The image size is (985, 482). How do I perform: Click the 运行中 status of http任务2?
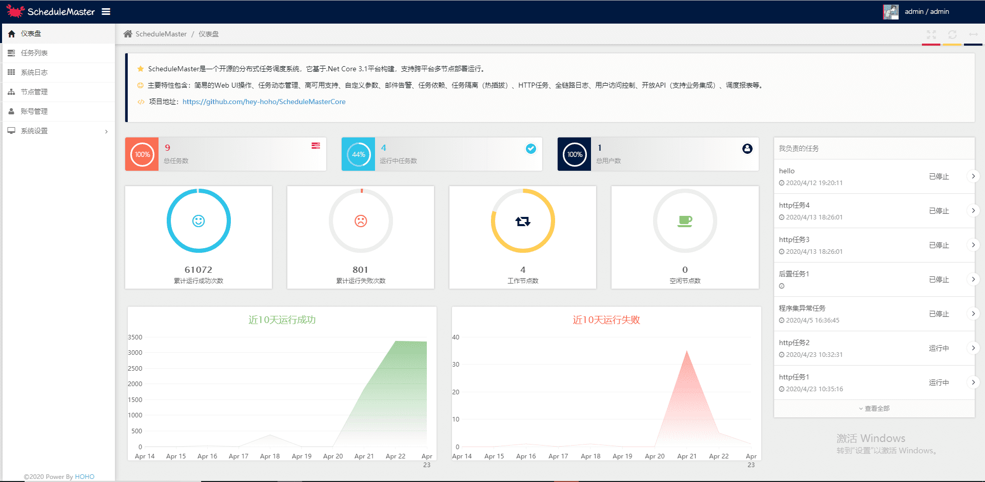939,348
